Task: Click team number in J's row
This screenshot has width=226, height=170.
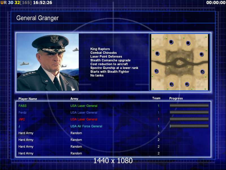Action: click(x=158, y=126)
